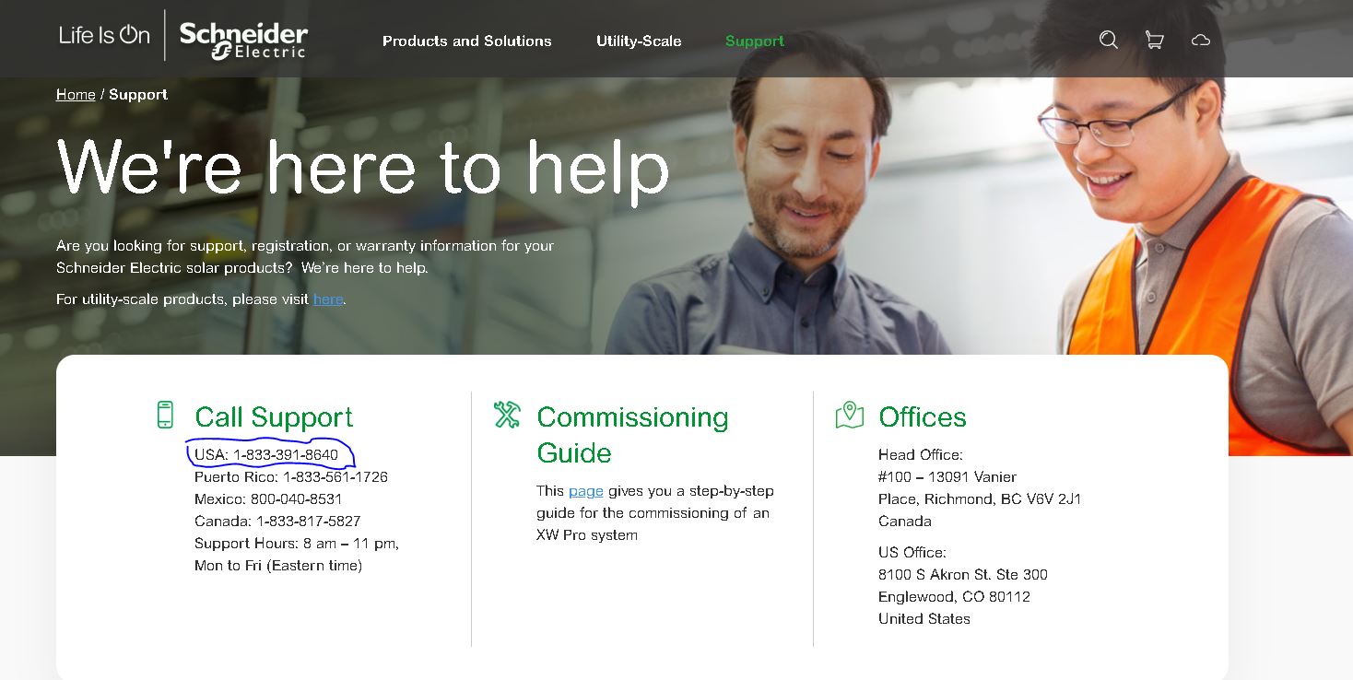Click the map pin icon beside Offices
This screenshot has height=680, width=1353.
(x=849, y=415)
